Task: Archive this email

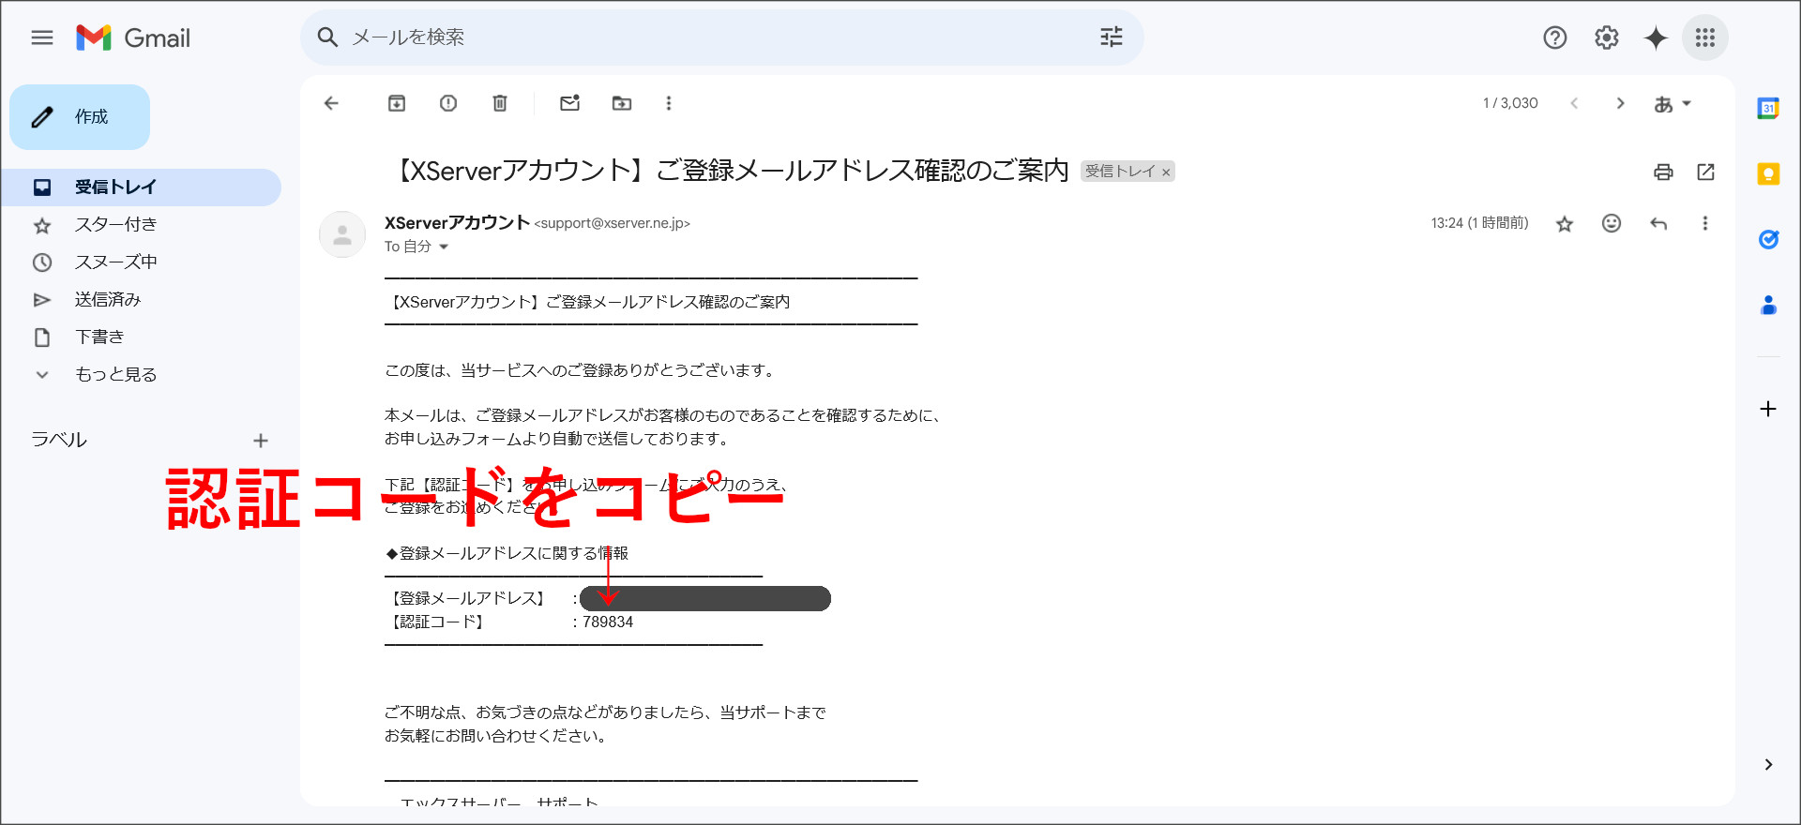Action: [397, 103]
